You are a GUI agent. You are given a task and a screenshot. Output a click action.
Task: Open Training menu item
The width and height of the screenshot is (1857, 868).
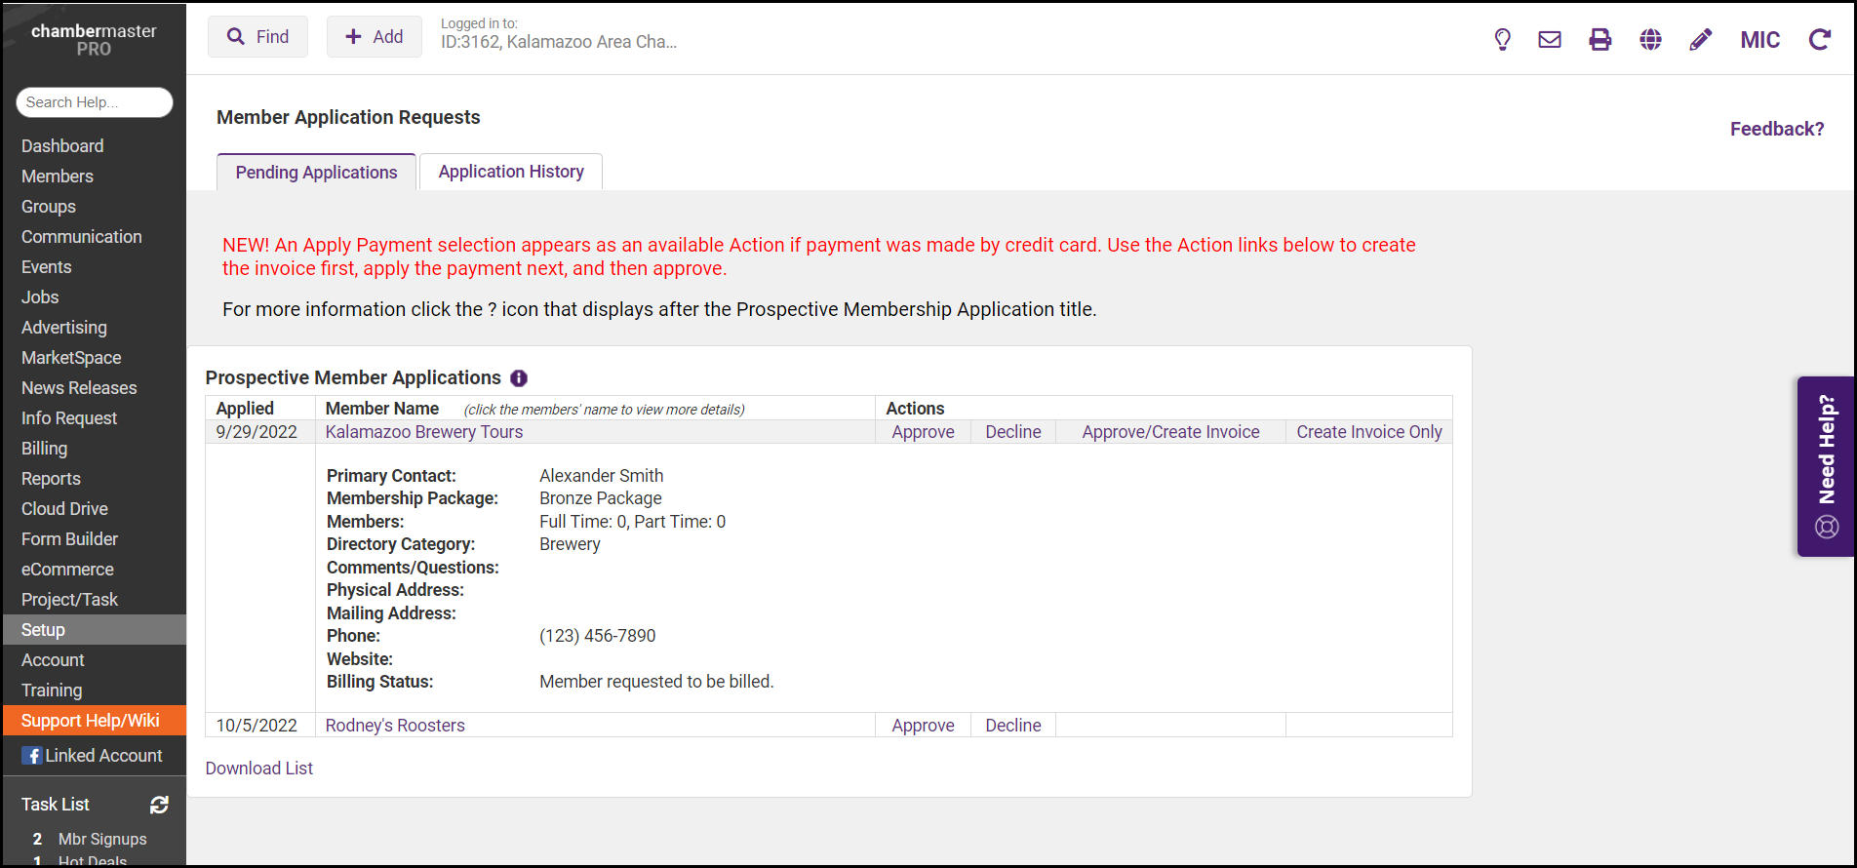pyautogui.click(x=52, y=690)
